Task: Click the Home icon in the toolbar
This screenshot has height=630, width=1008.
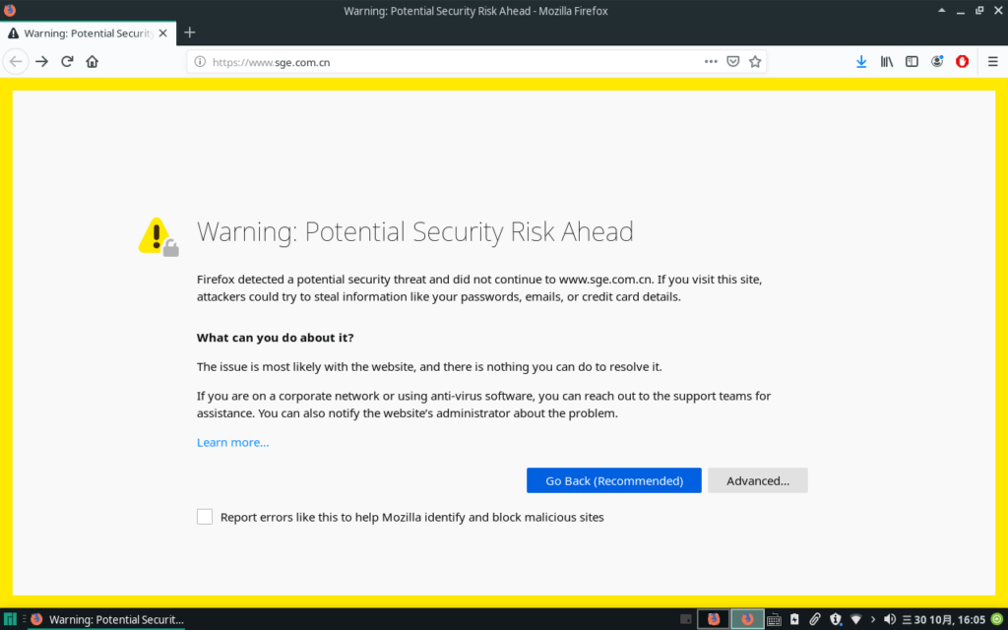Action: coord(92,61)
